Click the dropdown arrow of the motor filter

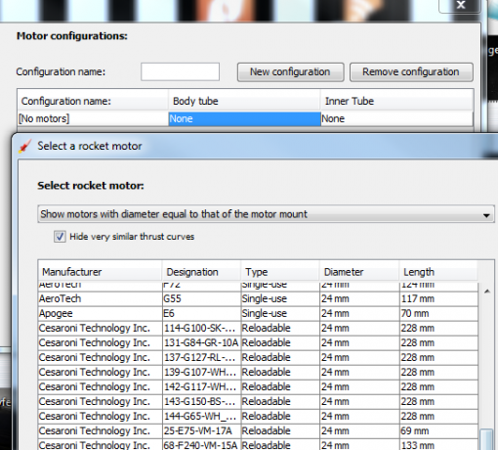tap(486, 215)
